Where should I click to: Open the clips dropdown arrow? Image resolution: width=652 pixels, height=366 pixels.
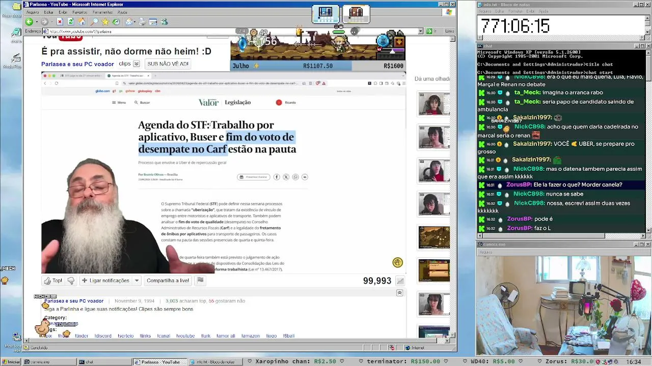click(137, 64)
